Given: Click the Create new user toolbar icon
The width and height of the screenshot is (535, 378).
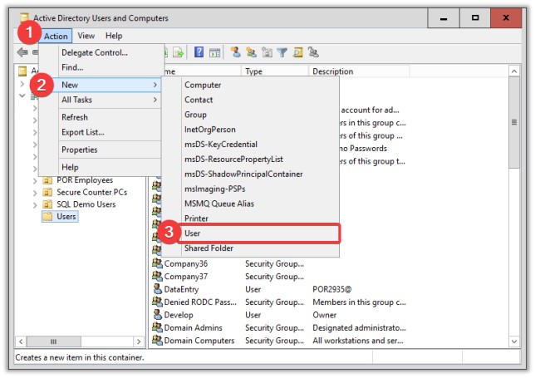Looking at the screenshot, I should click(x=235, y=52).
